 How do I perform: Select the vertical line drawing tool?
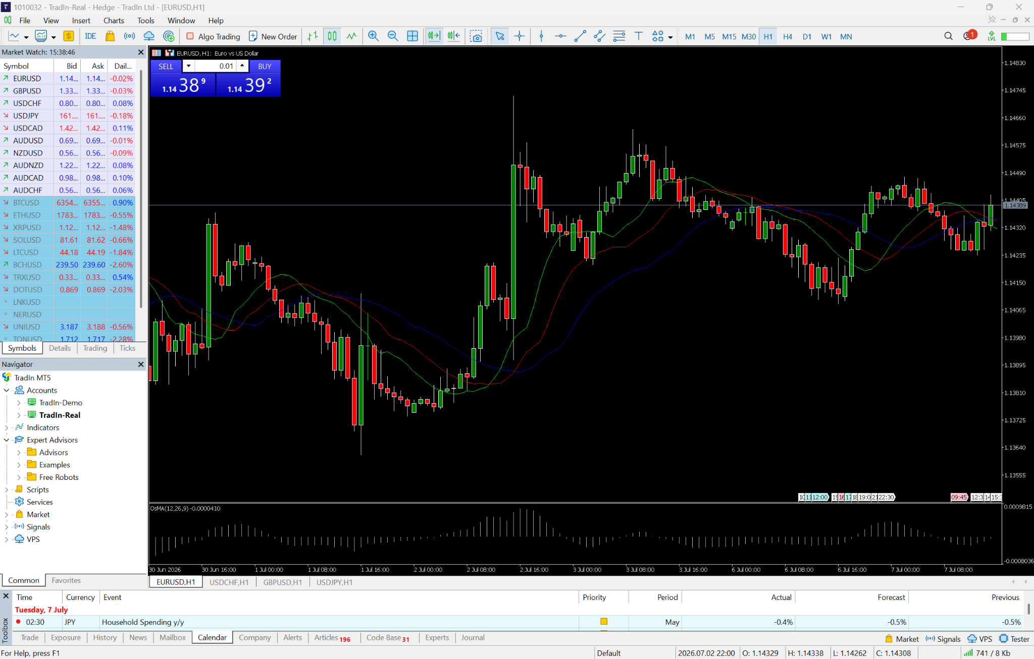click(541, 36)
